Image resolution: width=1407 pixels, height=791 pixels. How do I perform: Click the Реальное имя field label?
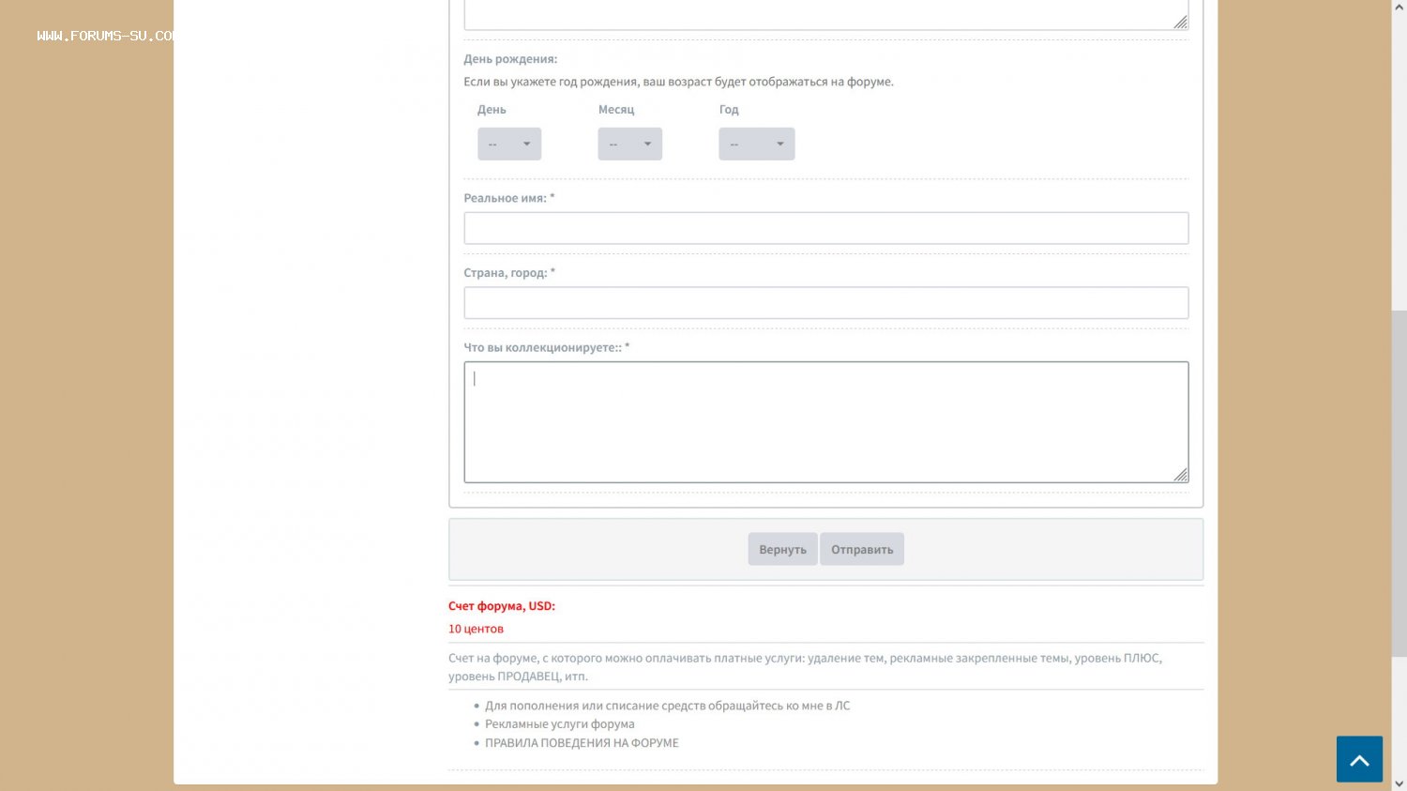tap(505, 198)
